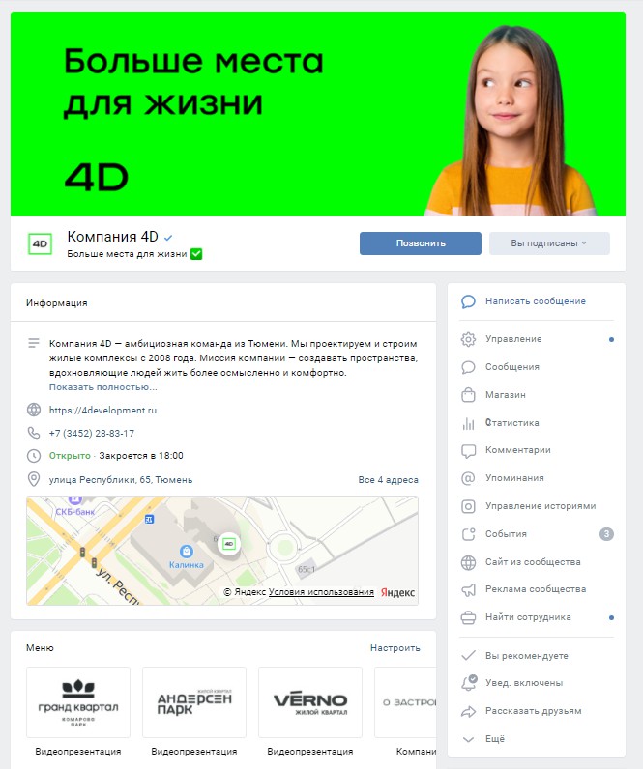Screen dimensions: 643x769
Task: Click the comment icon for Комментарии
Action: 468,450
